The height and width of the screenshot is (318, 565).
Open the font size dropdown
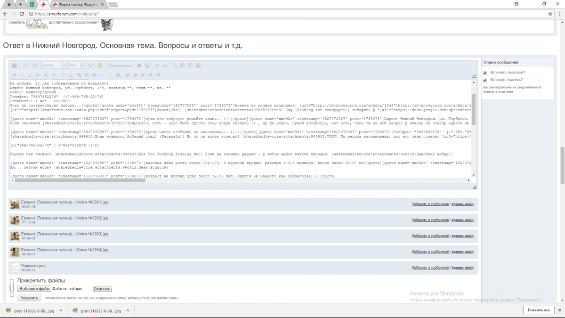(x=76, y=65)
